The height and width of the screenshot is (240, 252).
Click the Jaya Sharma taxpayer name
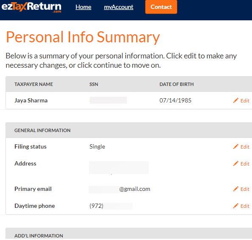[31, 100]
